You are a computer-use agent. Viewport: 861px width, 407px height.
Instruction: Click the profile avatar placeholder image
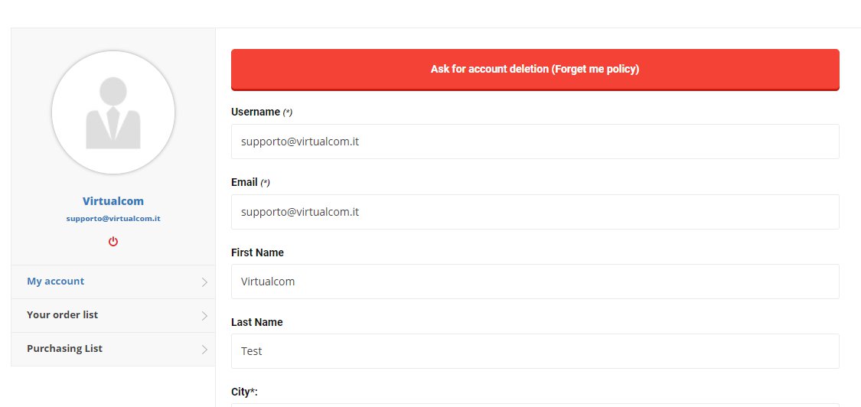point(113,113)
